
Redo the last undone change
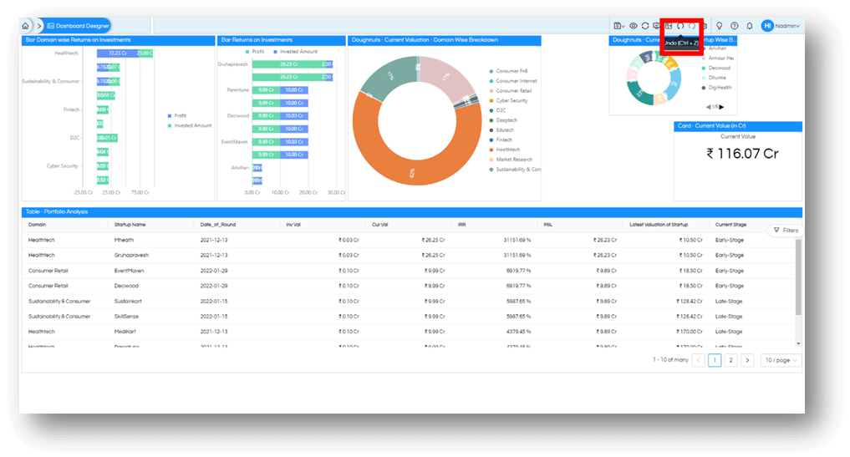click(x=692, y=25)
